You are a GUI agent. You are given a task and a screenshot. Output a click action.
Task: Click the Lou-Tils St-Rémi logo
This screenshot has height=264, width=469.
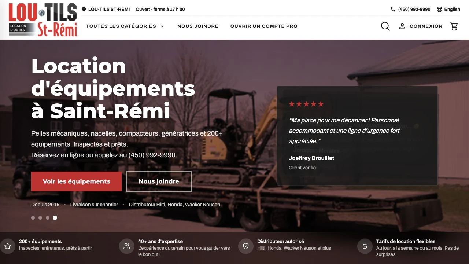[x=43, y=20]
